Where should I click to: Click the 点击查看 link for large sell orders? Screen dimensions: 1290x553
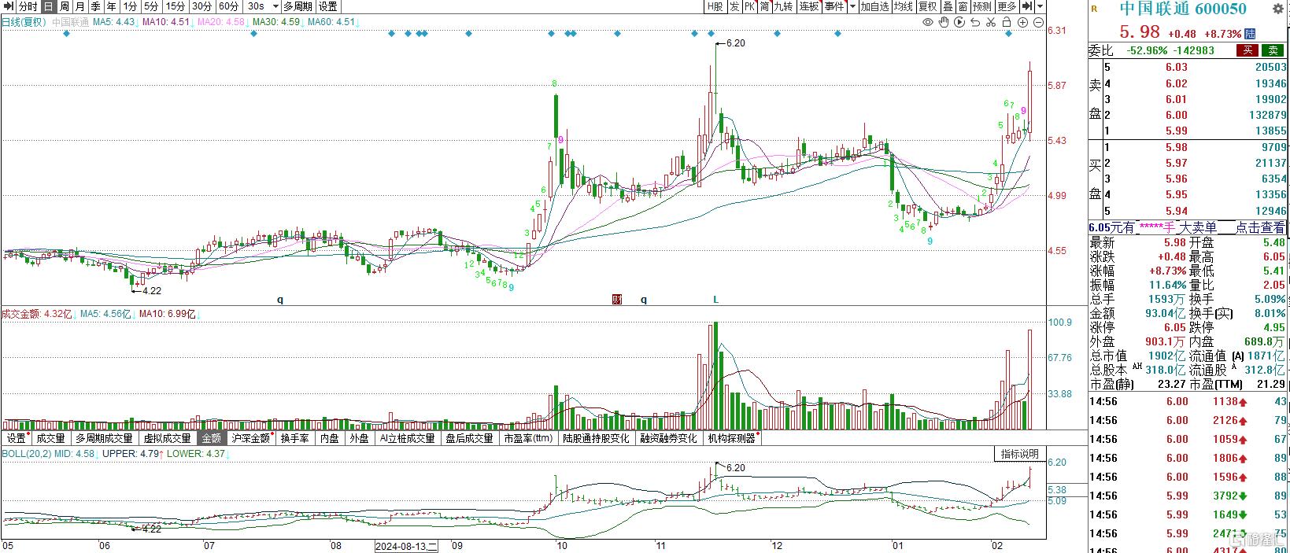point(1260,227)
